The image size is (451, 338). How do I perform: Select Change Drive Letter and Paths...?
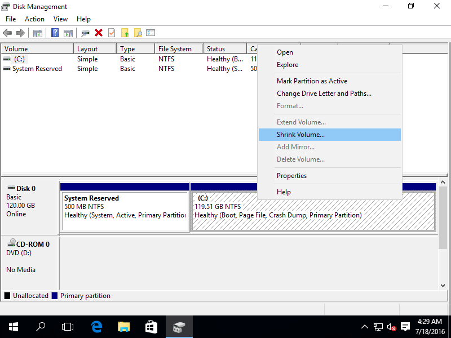(330, 94)
